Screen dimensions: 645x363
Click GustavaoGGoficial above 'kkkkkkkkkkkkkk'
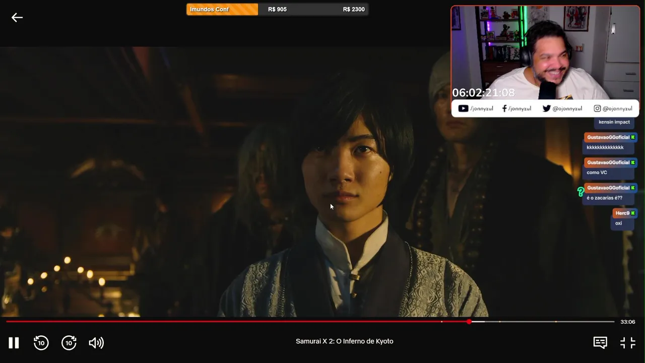click(608, 137)
